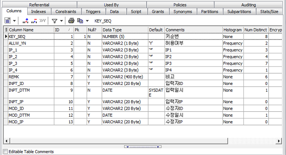
Task: Select the IP_1 column name cell
Action: click(x=31, y=50)
